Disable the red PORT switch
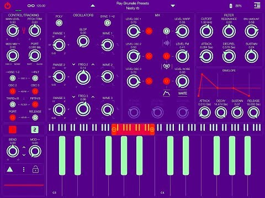Screen dimensions: 265x198 pos(13,118)
